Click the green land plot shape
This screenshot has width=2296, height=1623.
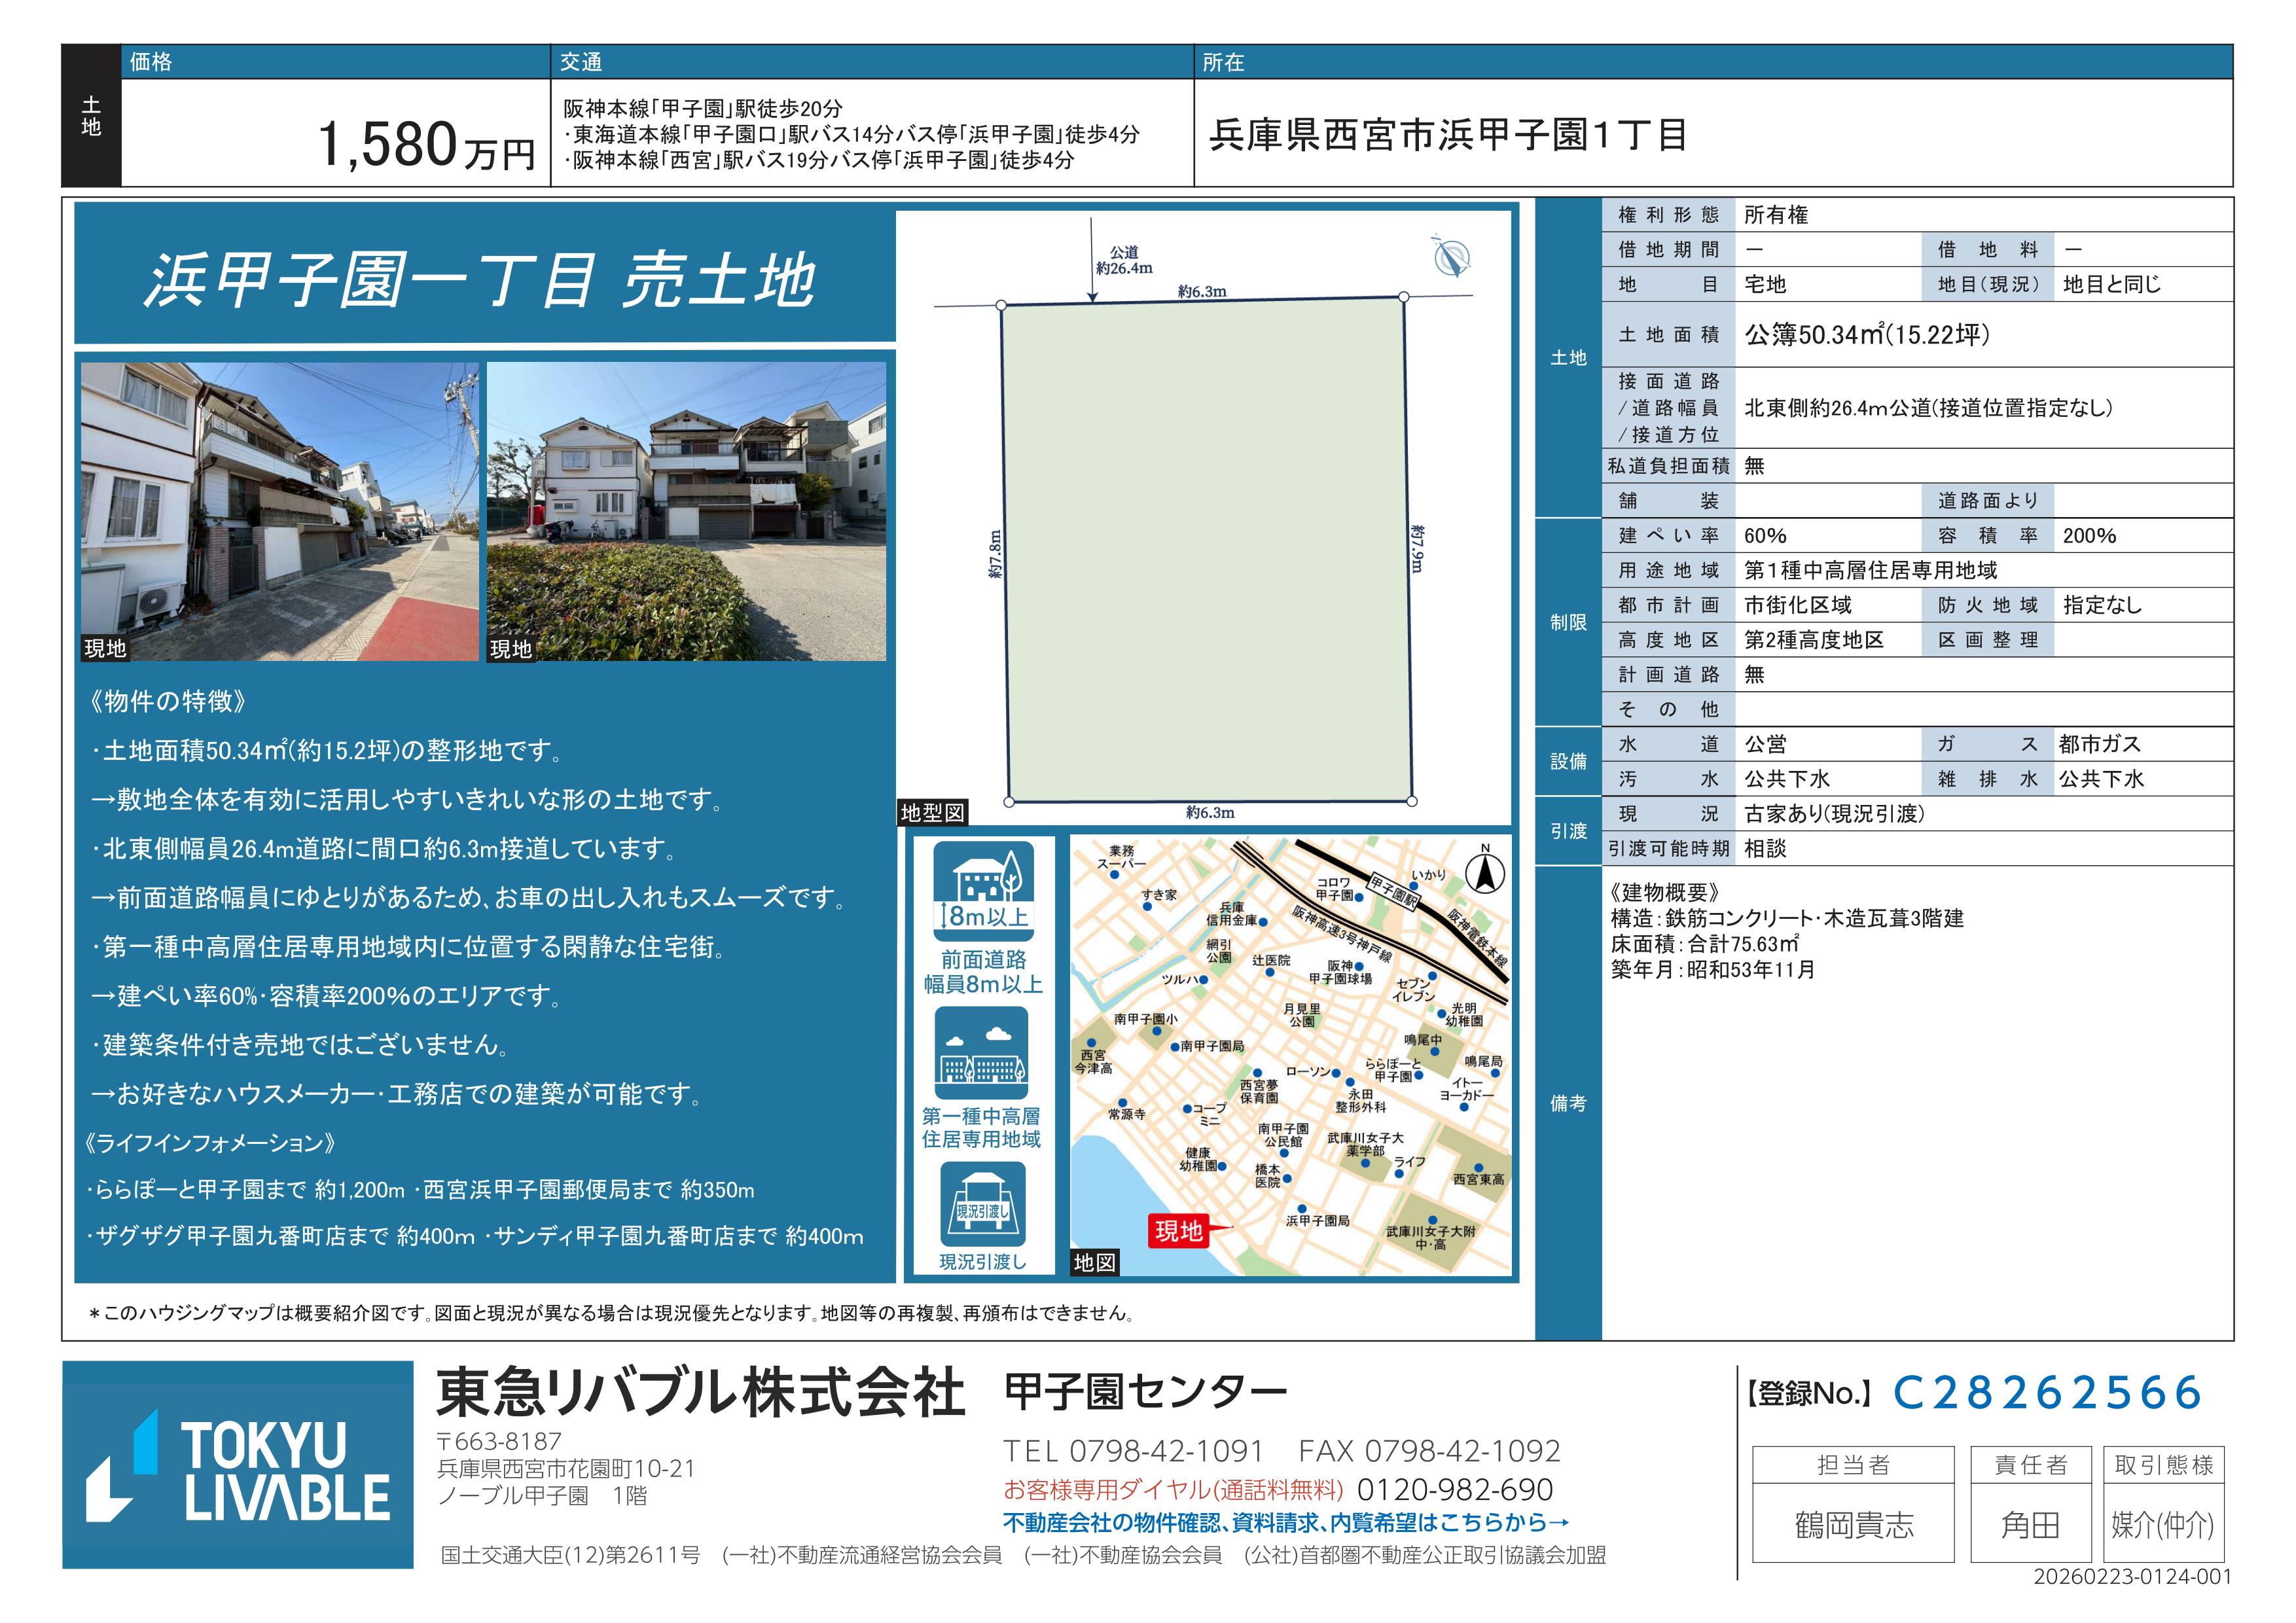pyautogui.click(x=1207, y=550)
